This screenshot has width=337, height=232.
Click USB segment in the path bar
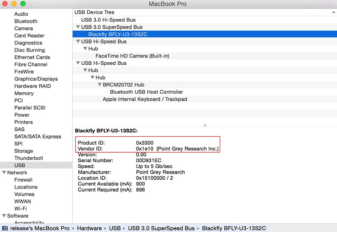point(115,228)
